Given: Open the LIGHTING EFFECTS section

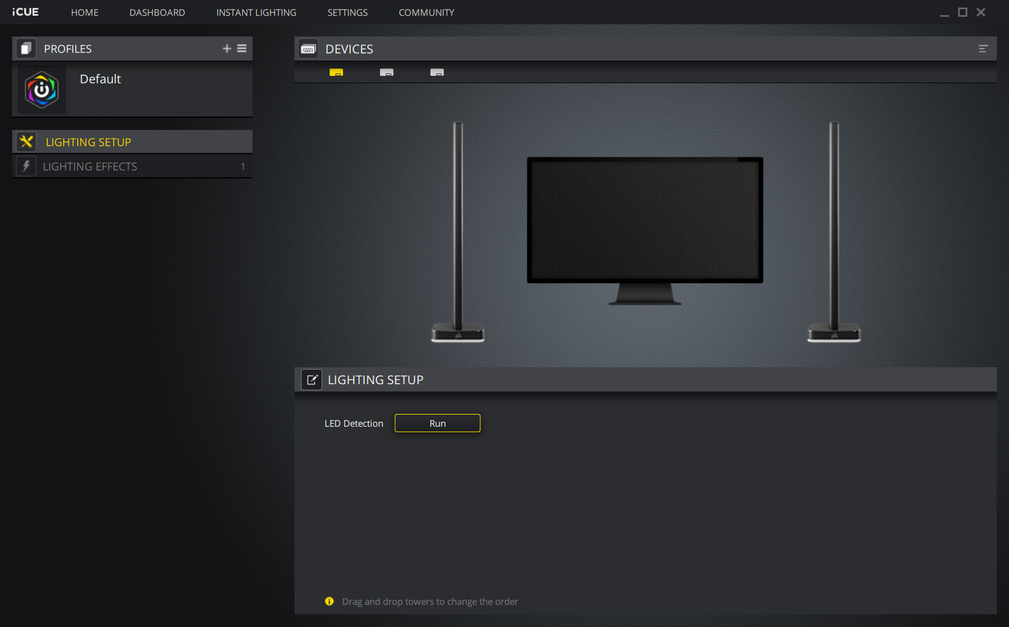Looking at the screenshot, I should 132,166.
